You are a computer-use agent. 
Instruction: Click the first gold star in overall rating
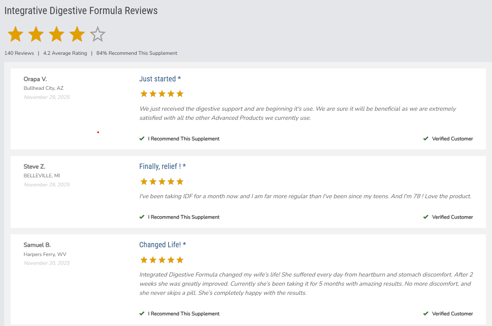tap(15, 34)
